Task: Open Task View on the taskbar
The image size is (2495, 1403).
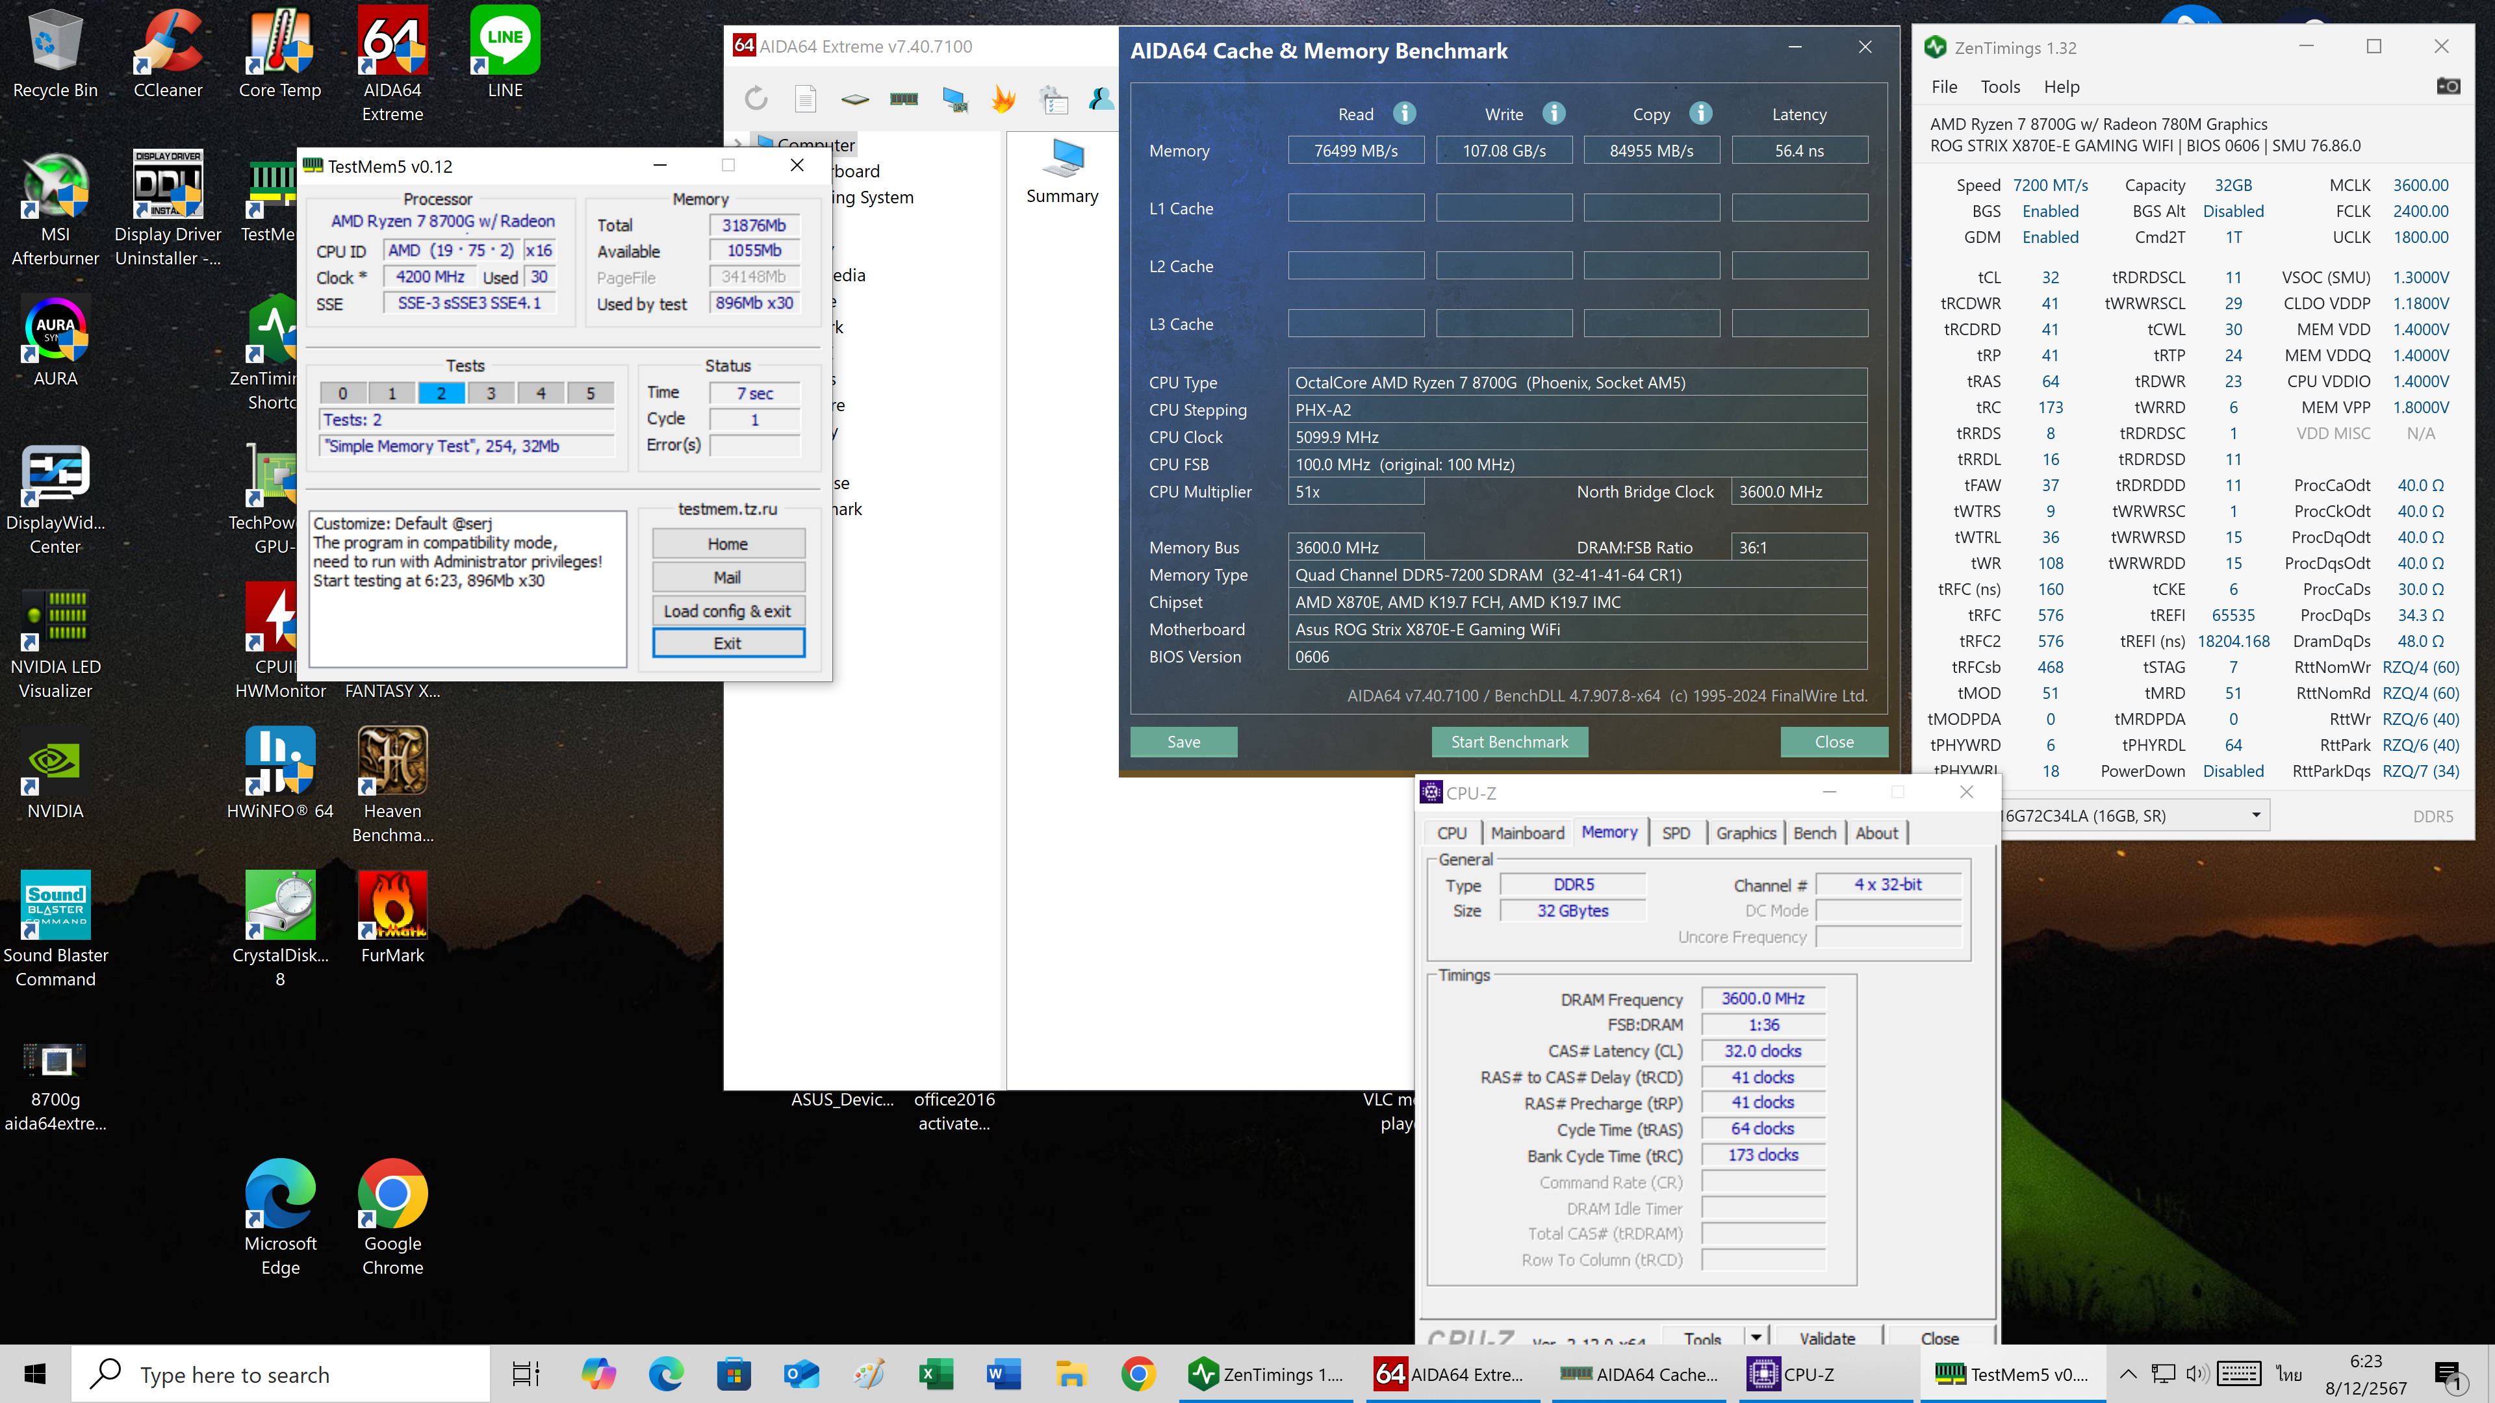Action: tap(525, 1374)
